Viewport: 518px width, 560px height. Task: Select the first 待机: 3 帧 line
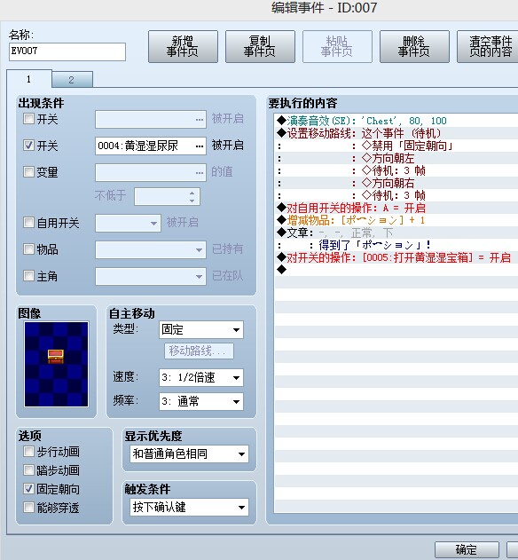point(396,170)
